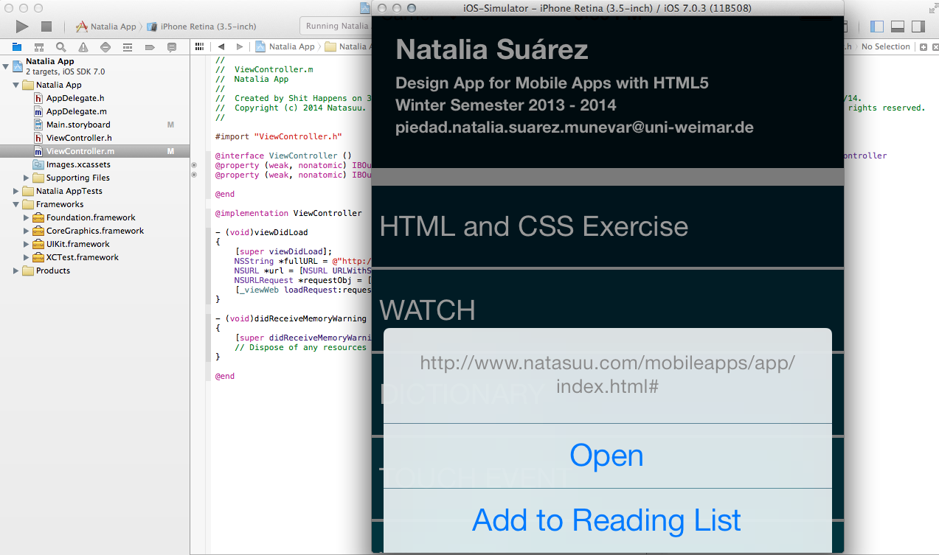Tap Open in the simulator action sheet

tap(606, 455)
